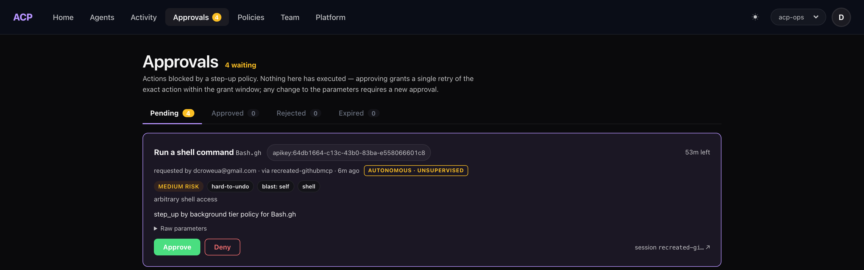Open the Platform nav item

pyautogui.click(x=330, y=17)
